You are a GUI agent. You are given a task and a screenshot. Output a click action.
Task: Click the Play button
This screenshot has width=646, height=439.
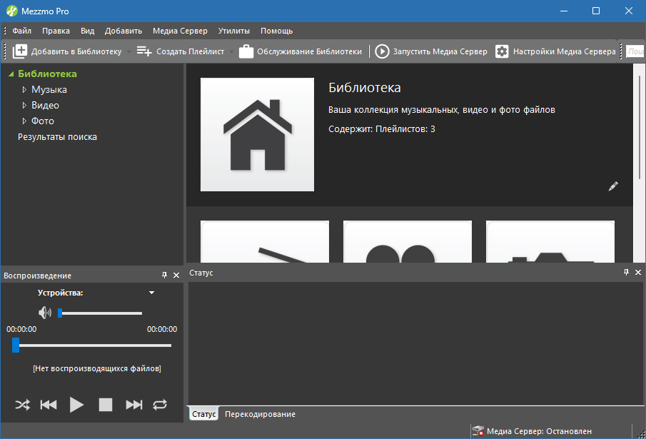point(76,405)
